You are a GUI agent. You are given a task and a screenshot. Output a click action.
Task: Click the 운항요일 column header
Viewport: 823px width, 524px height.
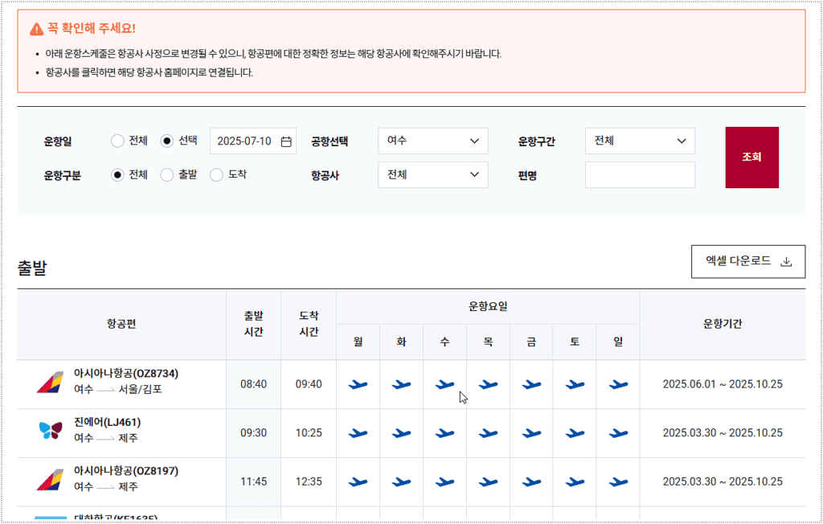point(488,307)
